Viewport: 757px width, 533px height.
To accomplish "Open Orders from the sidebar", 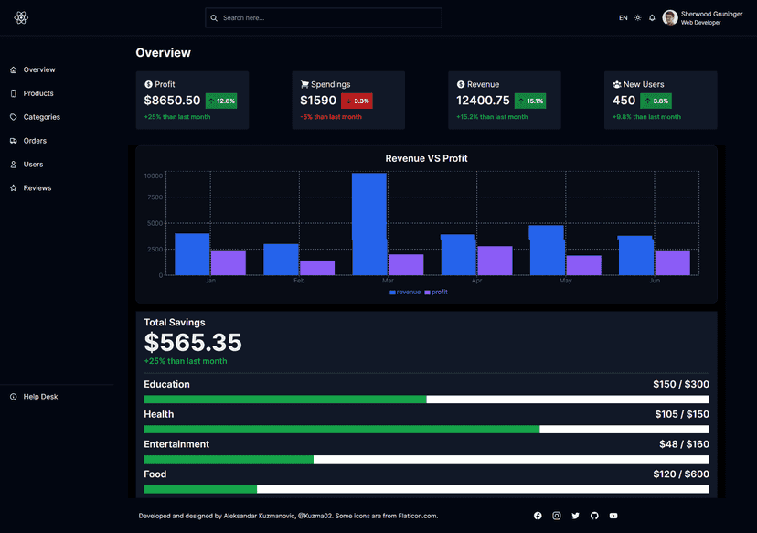I will [x=35, y=141].
